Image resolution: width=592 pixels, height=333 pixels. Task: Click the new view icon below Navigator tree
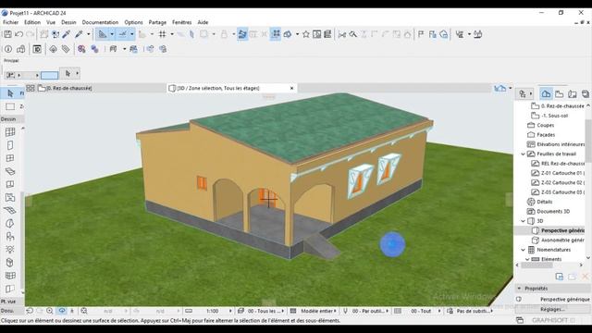click(559, 277)
